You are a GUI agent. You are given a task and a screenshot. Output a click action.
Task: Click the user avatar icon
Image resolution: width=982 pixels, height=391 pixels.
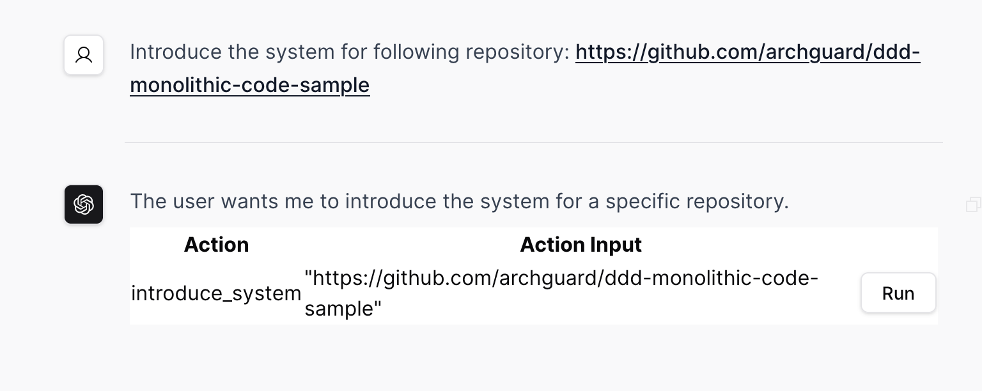84,55
